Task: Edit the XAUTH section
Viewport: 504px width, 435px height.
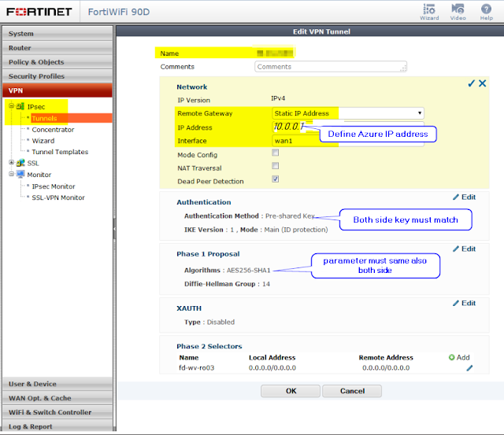Action: (x=464, y=303)
